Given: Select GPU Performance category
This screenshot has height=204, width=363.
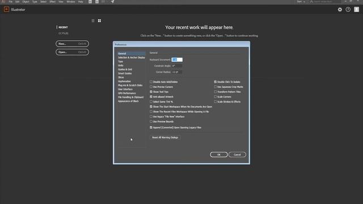Looking at the screenshot, I should pos(127,93).
